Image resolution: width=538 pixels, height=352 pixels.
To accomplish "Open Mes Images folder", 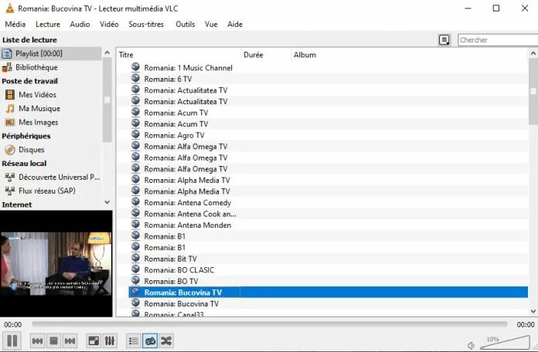I will [39, 123].
